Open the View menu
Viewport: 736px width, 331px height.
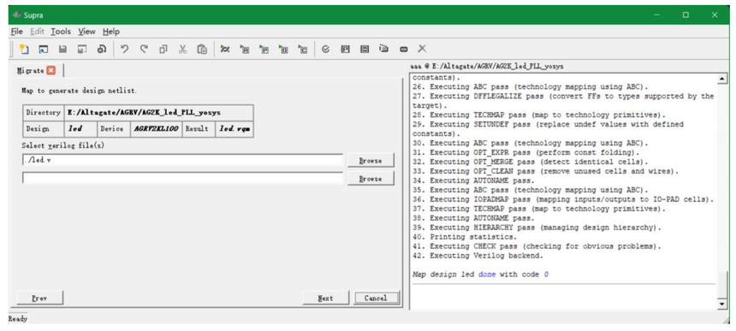(x=86, y=32)
